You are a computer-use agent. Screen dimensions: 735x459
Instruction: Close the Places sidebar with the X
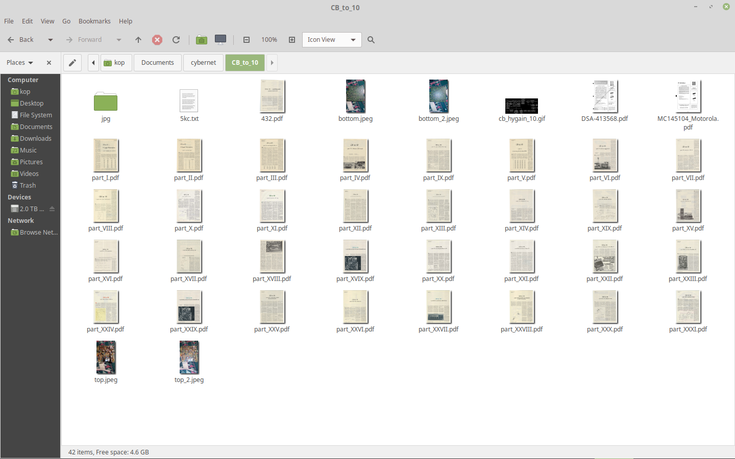tap(48, 62)
